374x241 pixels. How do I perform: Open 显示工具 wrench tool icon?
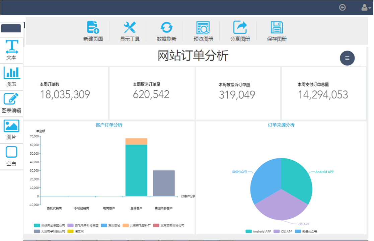pos(130,28)
